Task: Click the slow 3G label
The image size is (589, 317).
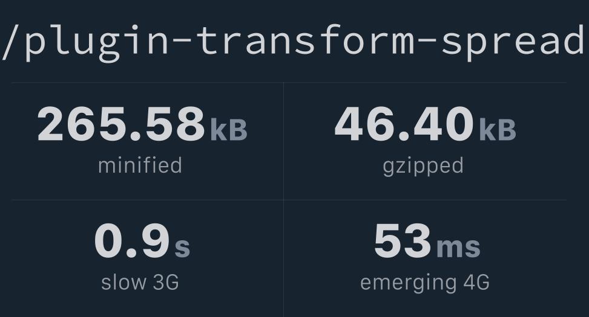Action: [140, 282]
